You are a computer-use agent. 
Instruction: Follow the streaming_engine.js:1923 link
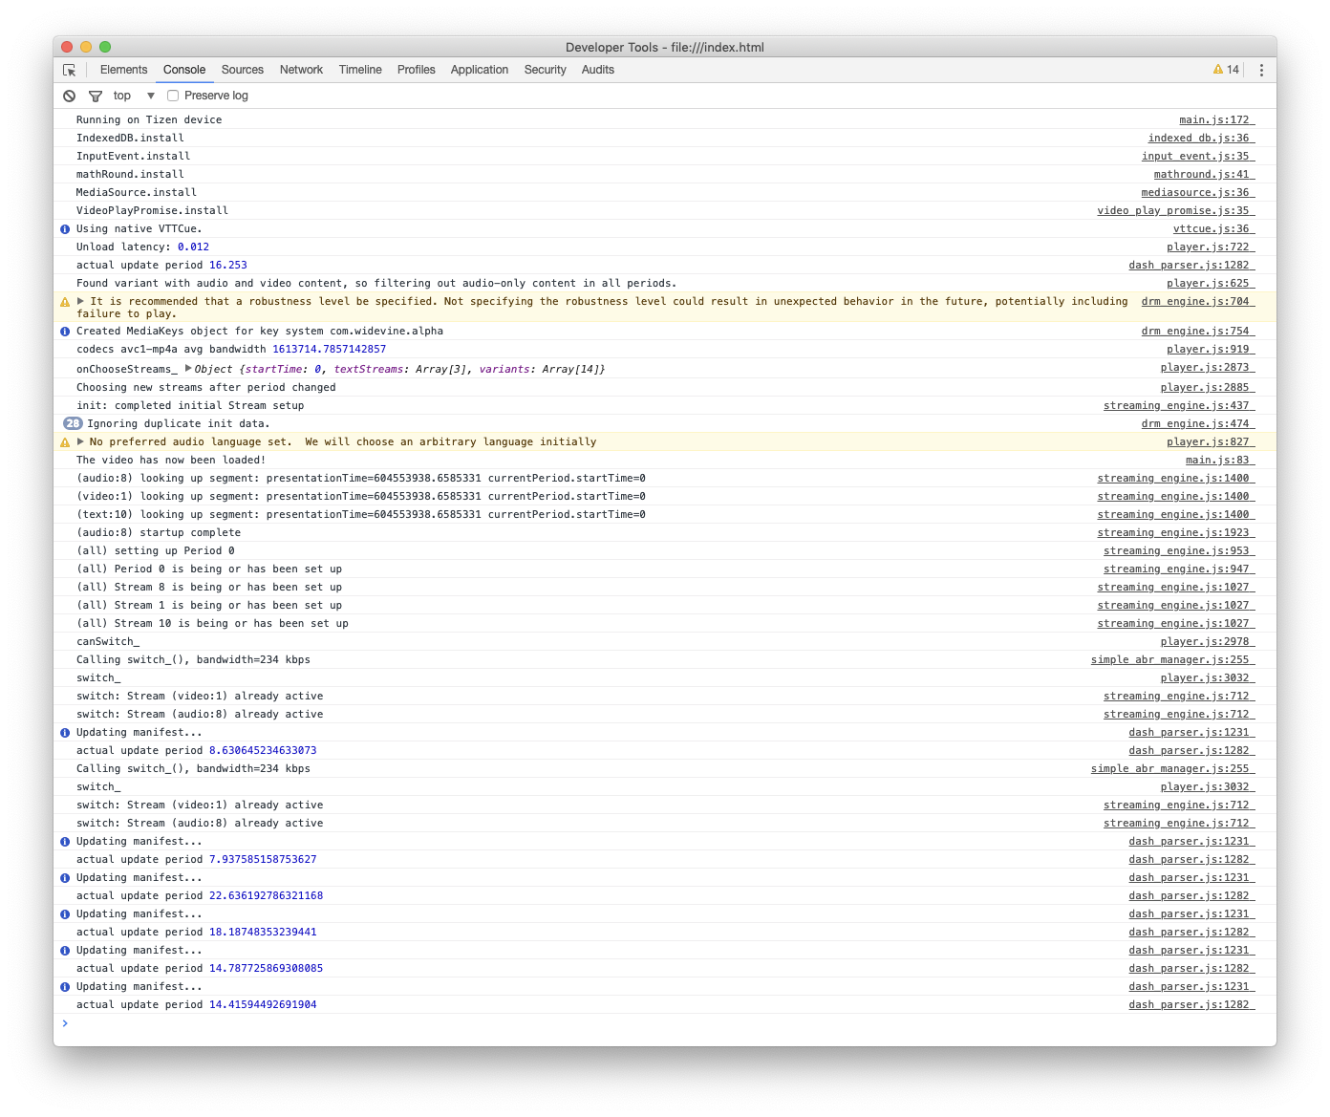coord(1175,533)
